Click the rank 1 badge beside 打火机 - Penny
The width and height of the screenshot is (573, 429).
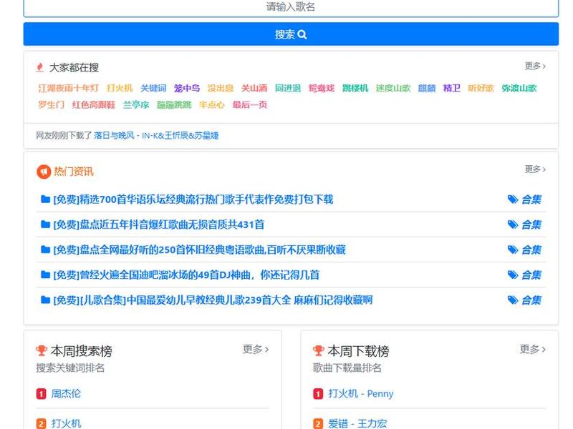pyautogui.click(x=318, y=394)
